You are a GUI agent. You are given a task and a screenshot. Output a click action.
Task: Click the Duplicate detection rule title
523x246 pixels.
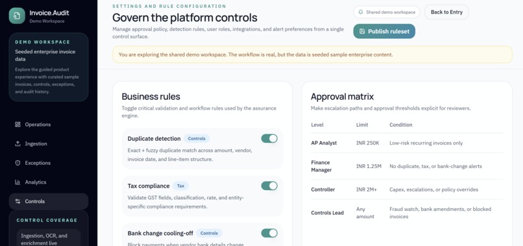(x=154, y=138)
